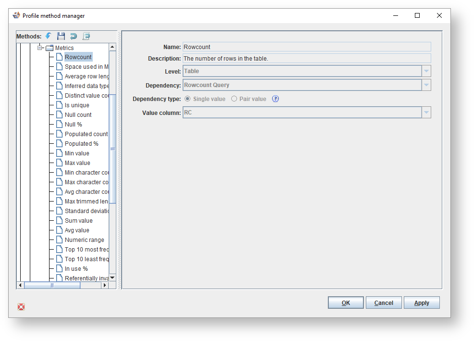Select the Max character co tree item
Screen dimensions: 474x341
point(87,182)
